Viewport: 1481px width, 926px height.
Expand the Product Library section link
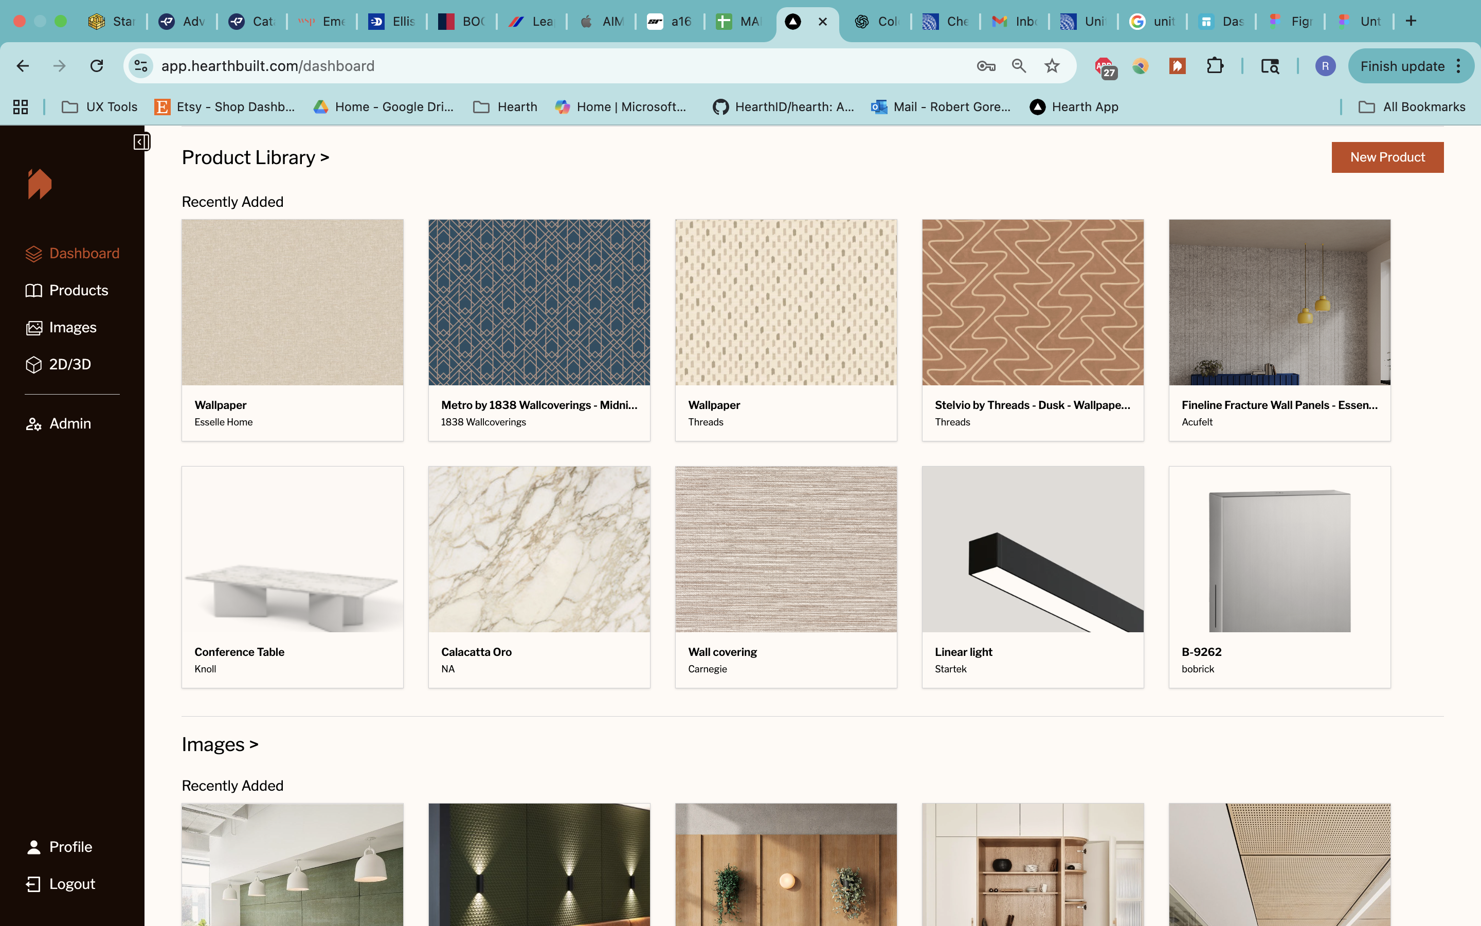pyautogui.click(x=255, y=157)
